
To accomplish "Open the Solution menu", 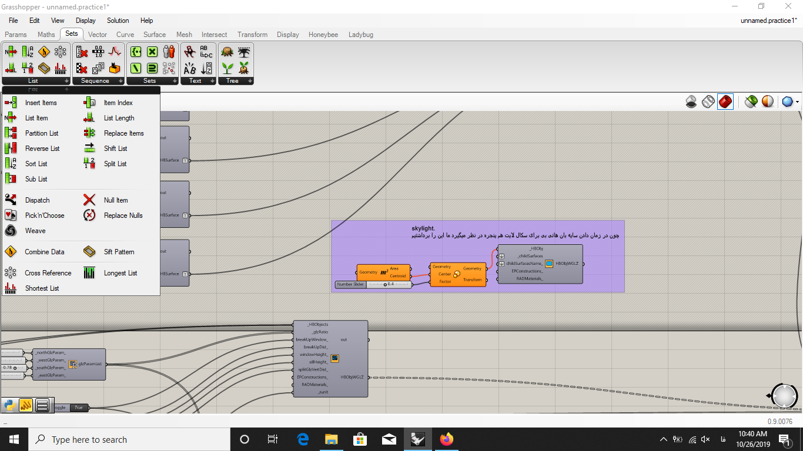I will (118, 21).
